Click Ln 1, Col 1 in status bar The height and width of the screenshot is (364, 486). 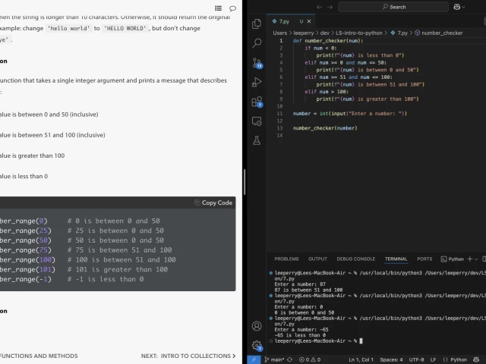pos(361,359)
